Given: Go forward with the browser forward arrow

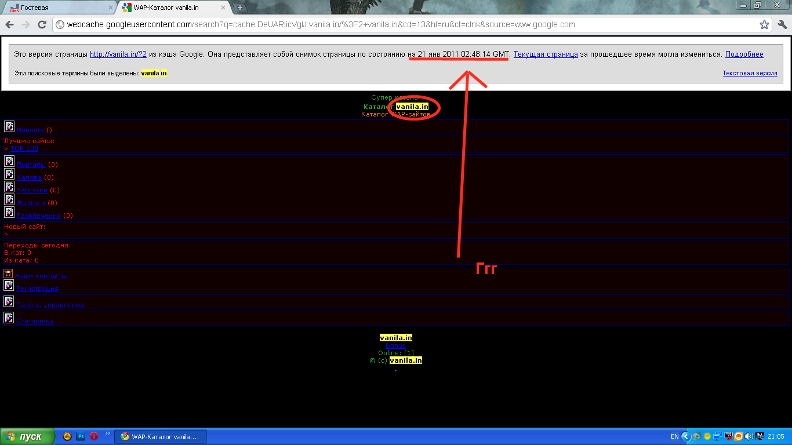Looking at the screenshot, I should click(x=26, y=24).
